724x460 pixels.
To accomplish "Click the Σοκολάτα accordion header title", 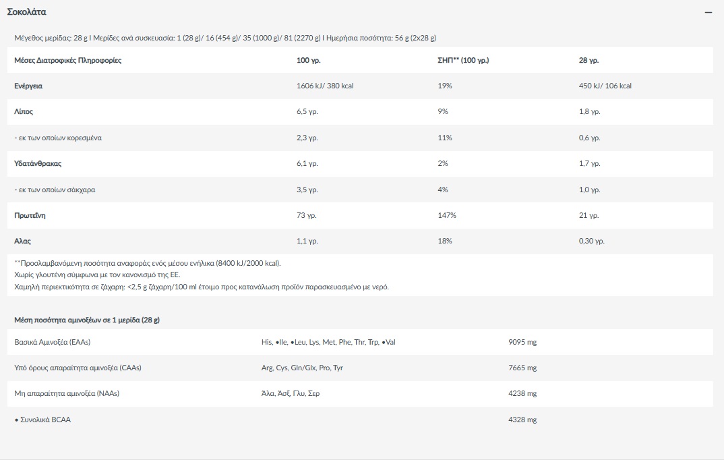I will [27, 12].
